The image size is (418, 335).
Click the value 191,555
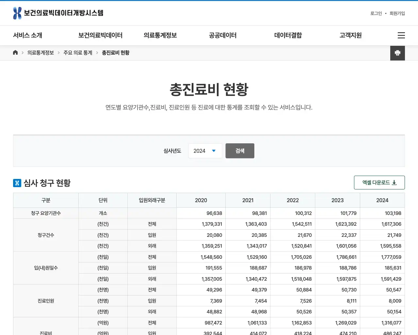[214, 268]
